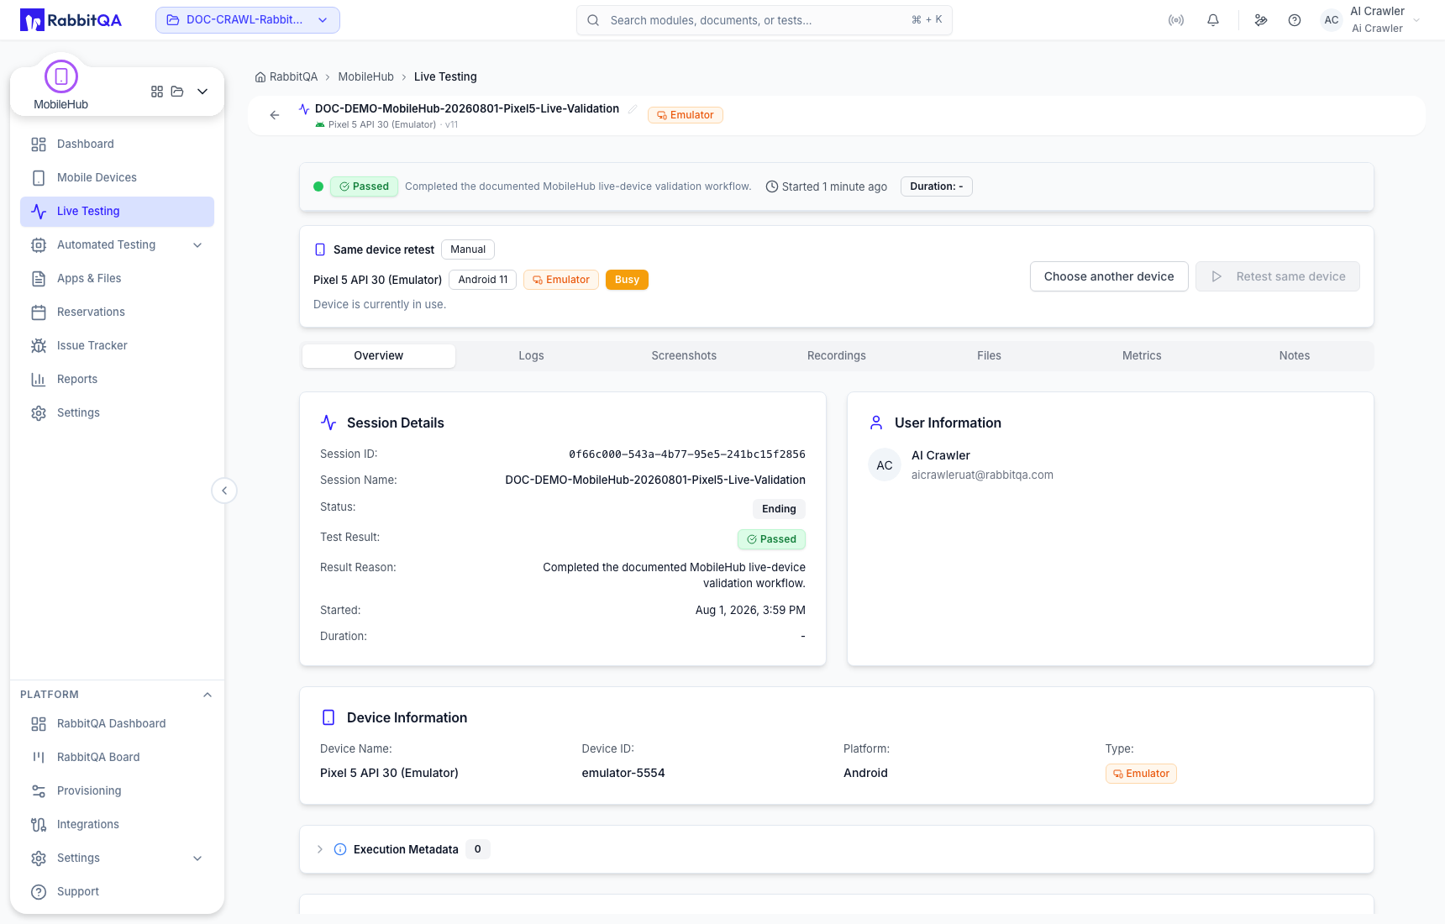Click the Ending status badge

779,509
